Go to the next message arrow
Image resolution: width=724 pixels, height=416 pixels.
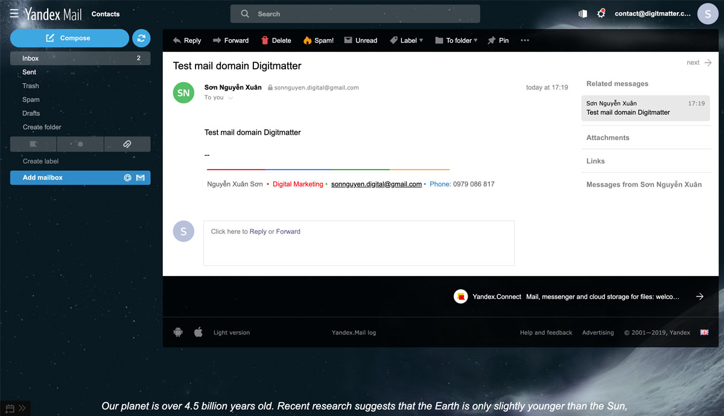coord(708,62)
